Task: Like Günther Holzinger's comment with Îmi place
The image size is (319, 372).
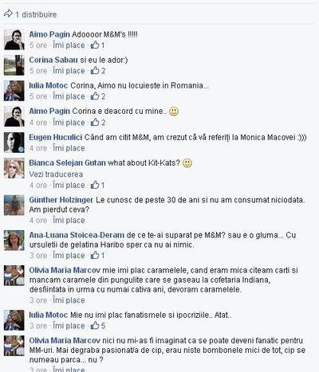Action: coord(69,220)
